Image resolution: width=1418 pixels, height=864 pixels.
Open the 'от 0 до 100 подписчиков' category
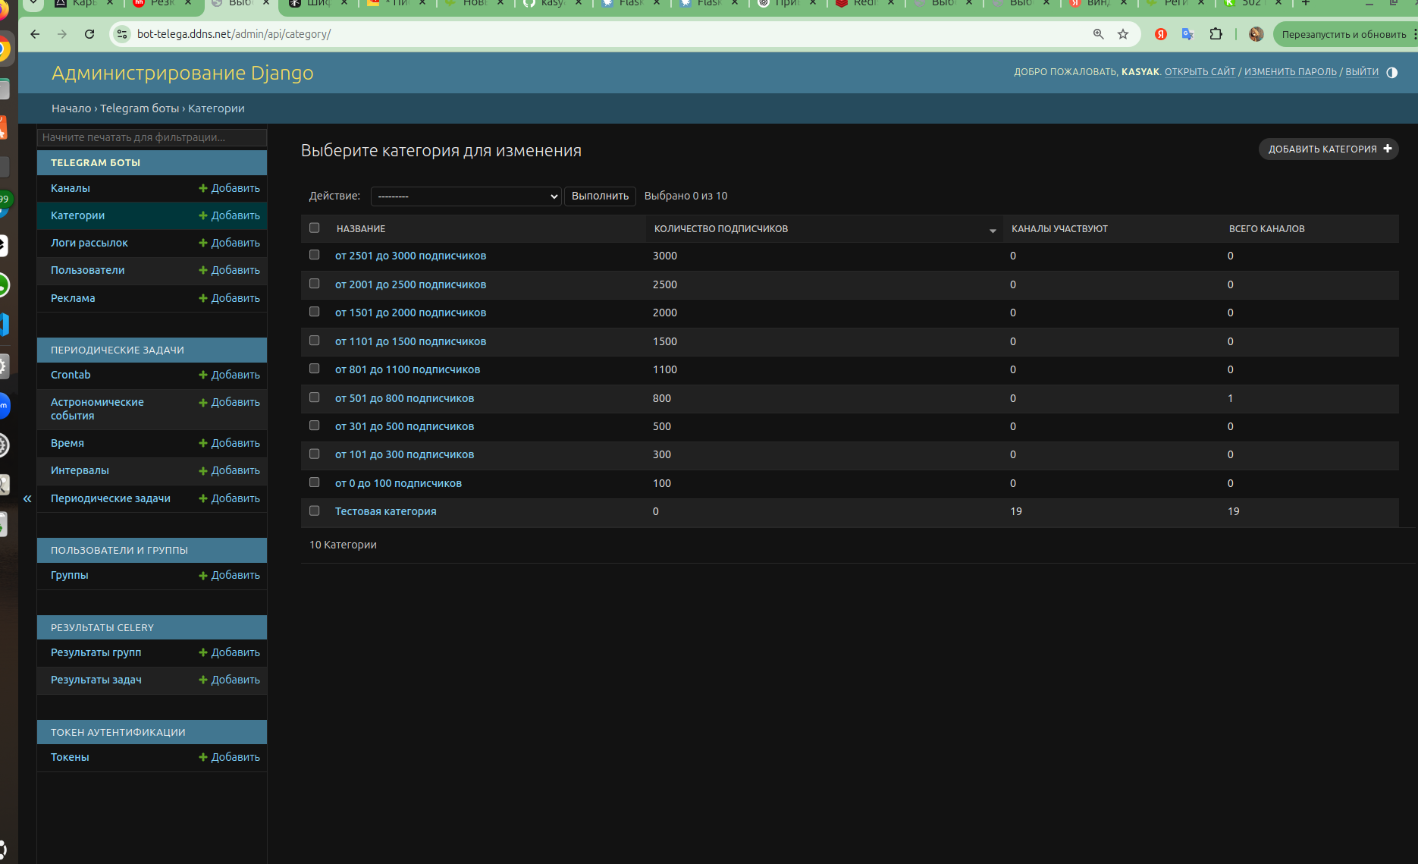[x=398, y=483]
